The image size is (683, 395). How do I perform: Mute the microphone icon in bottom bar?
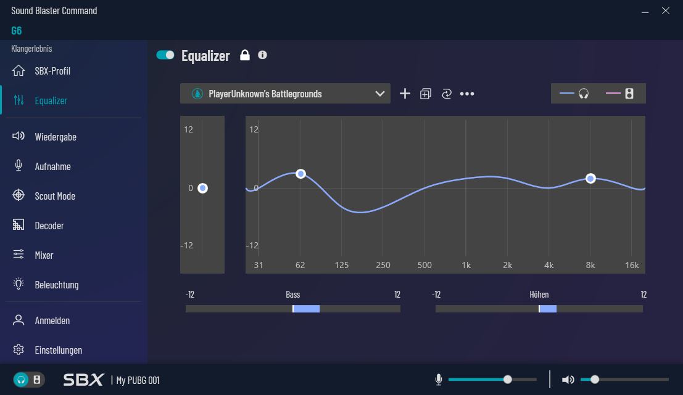point(439,380)
